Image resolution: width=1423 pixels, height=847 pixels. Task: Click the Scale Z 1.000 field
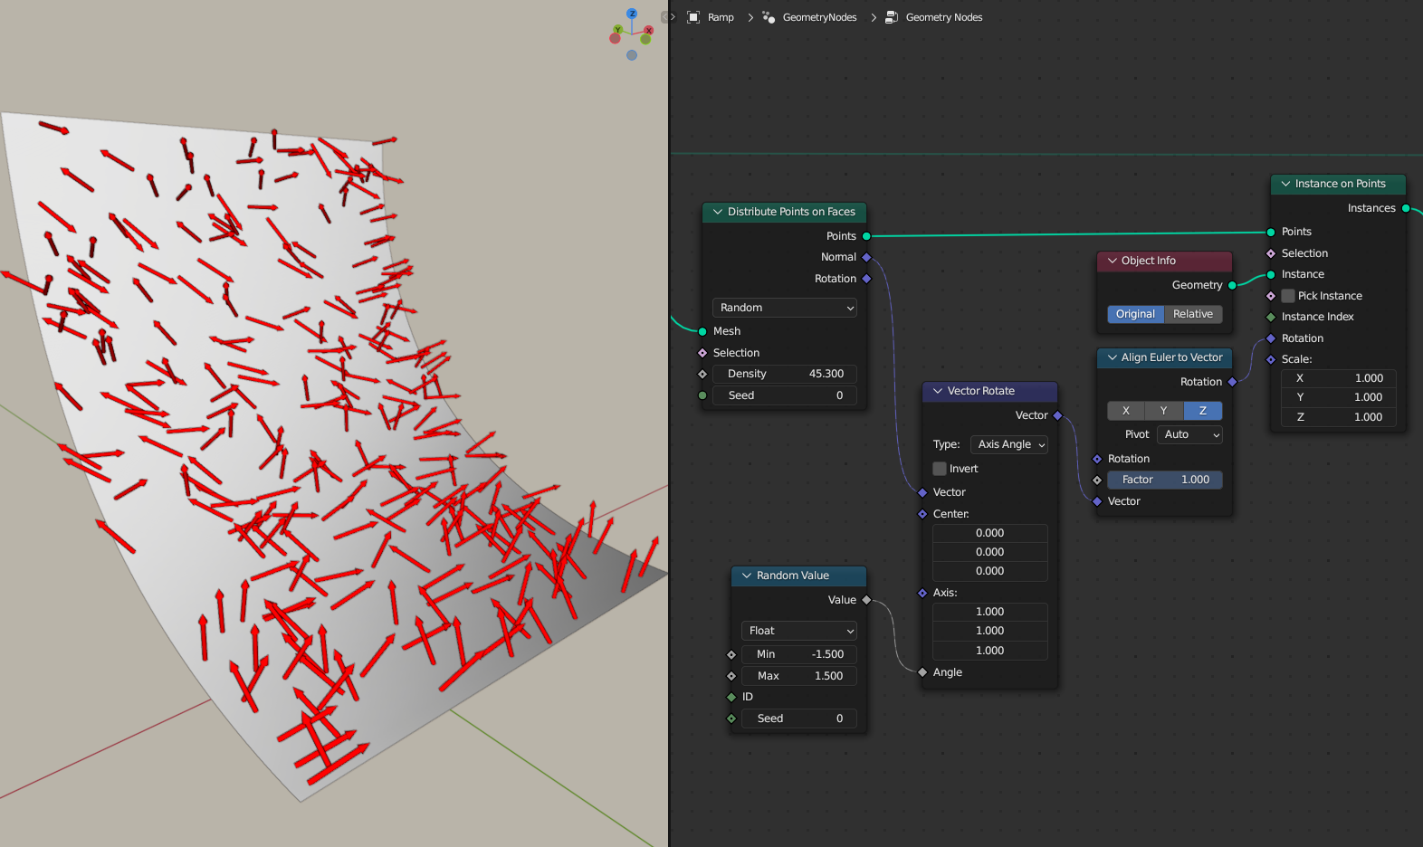[1339, 417]
